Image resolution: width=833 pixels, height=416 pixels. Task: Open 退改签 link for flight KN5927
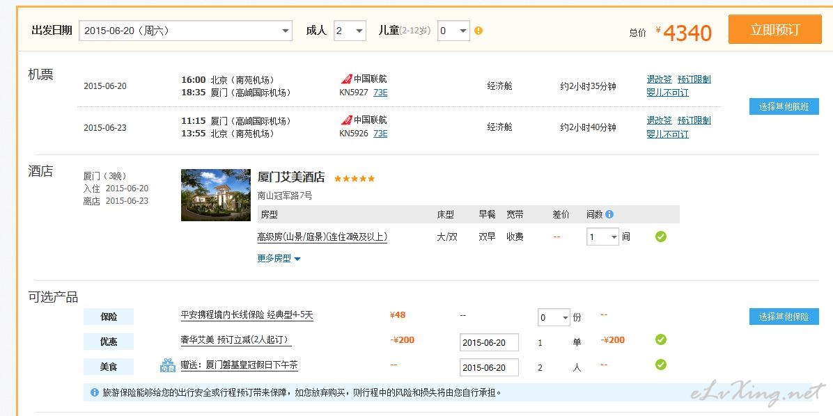pos(660,79)
